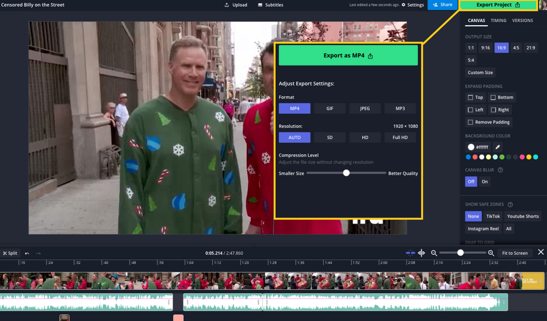Switch to the Timing tab
The image size is (547, 321).
[x=498, y=20]
